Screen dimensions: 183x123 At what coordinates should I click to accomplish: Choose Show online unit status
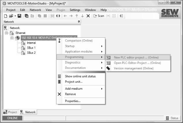tap(81, 76)
